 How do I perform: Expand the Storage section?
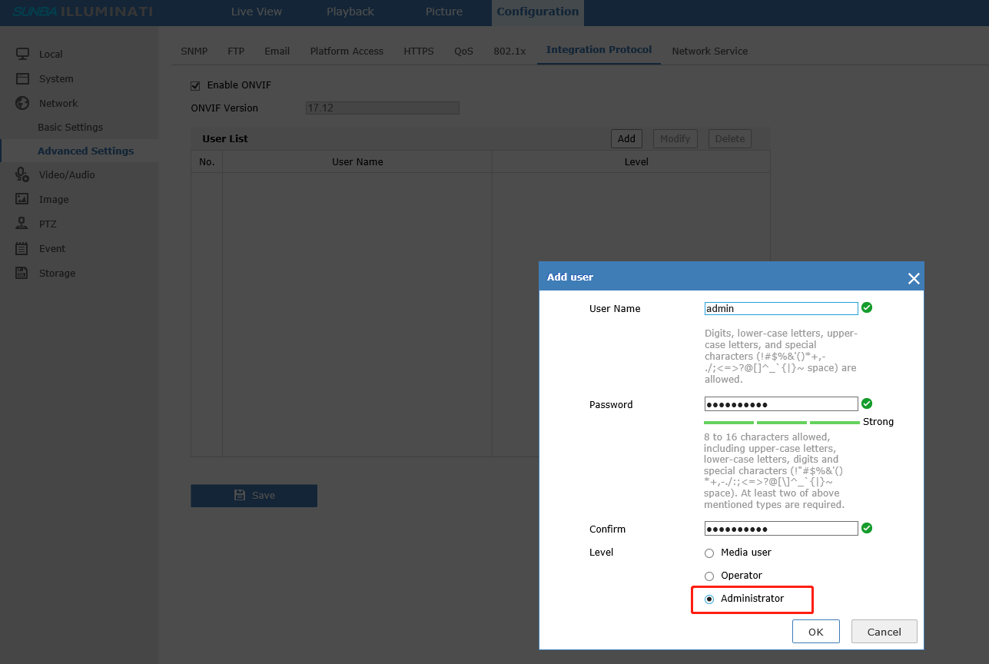[x=57, y=273]
